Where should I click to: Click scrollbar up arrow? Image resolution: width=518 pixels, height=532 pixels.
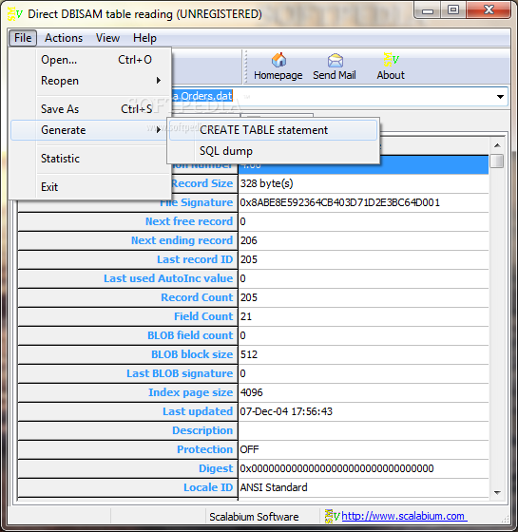tap(497, 145)
